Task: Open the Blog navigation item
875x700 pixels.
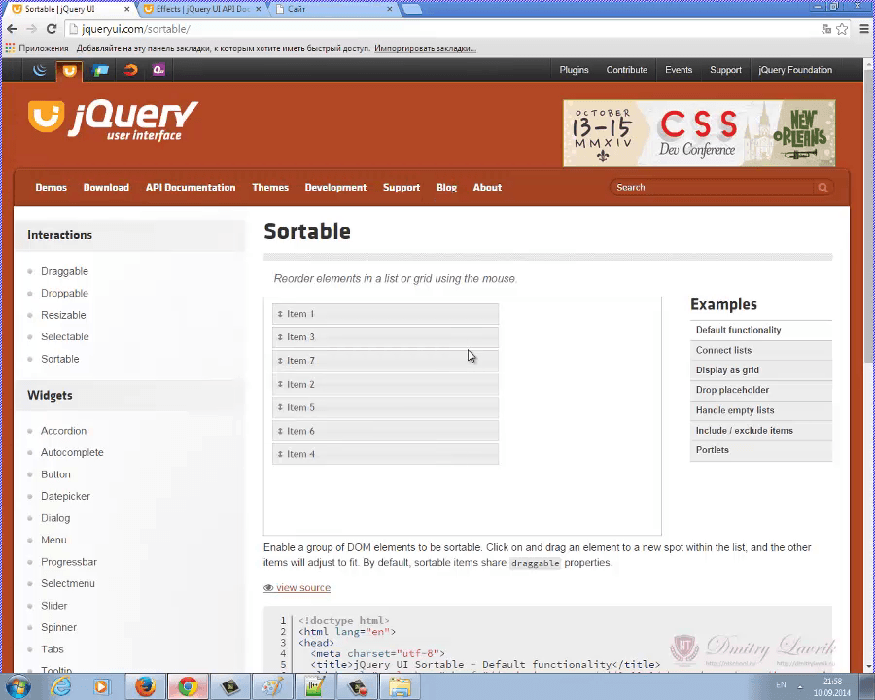Action: (x=446, y=187)
